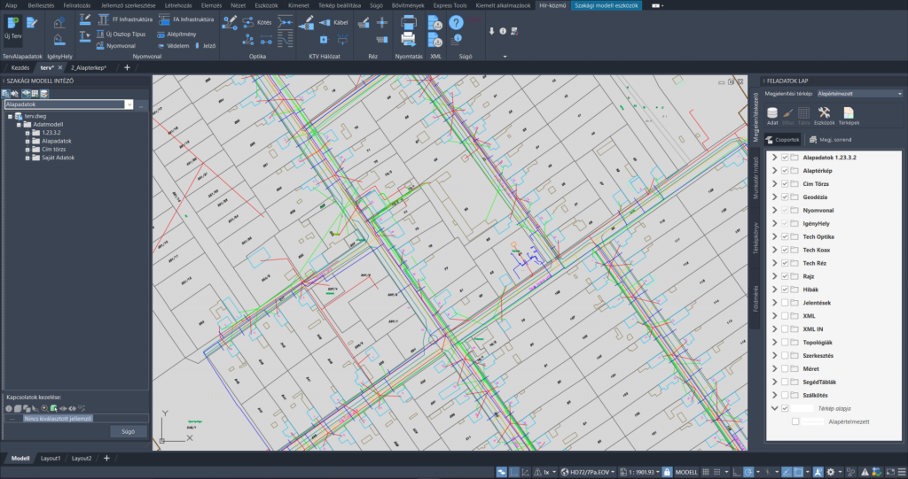Expand the Saját Adatok tree node
This screenshot has height=479, width=908.
pos(27,158)
